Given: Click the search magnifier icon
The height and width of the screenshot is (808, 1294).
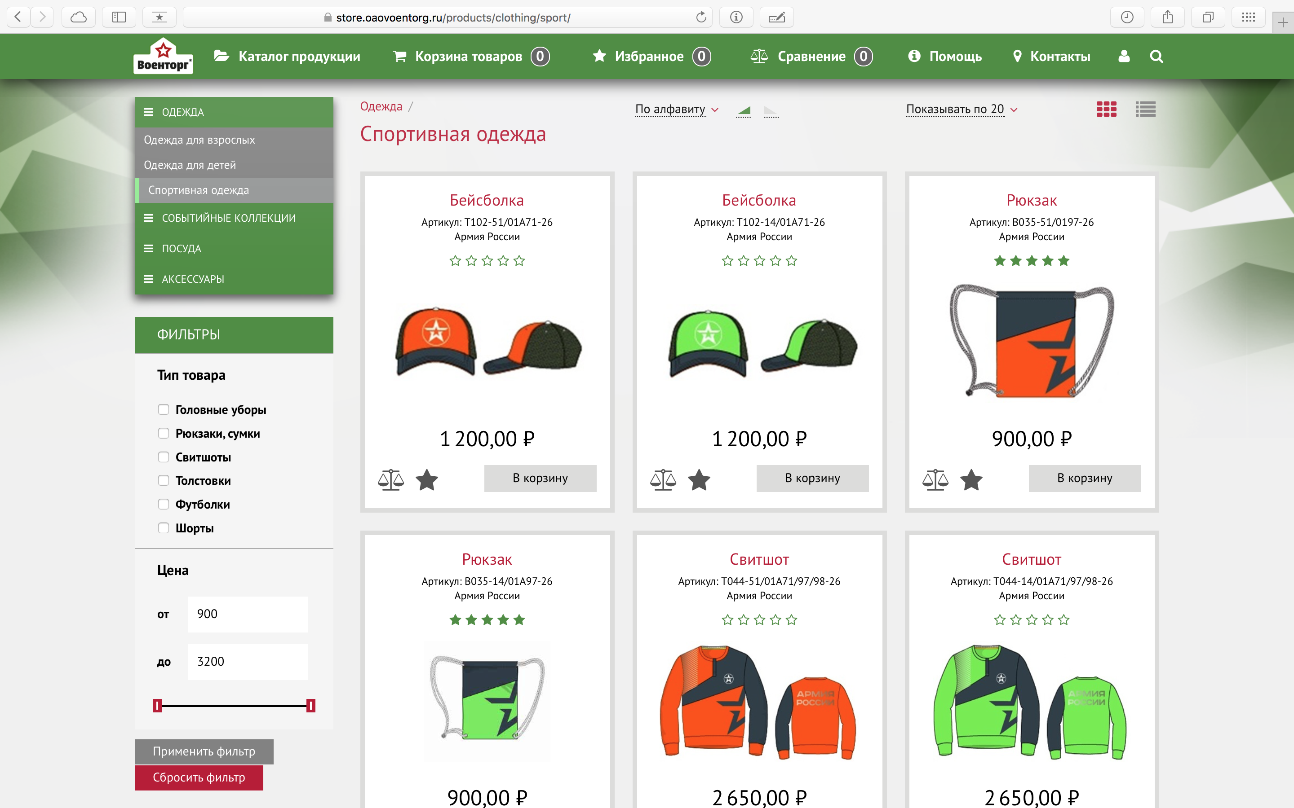Looking at the screenshot, I should pyautogui.click(x=1156, y=56).
